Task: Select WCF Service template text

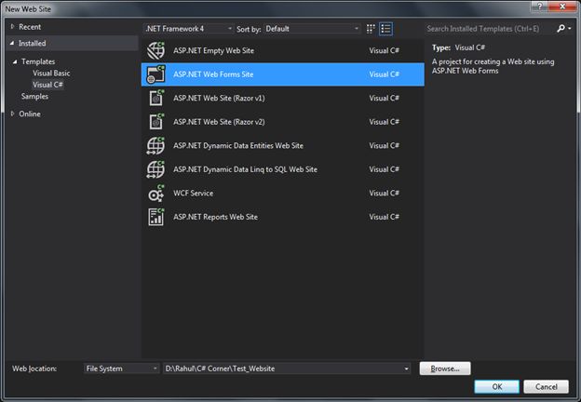Action: pos(193,193)
